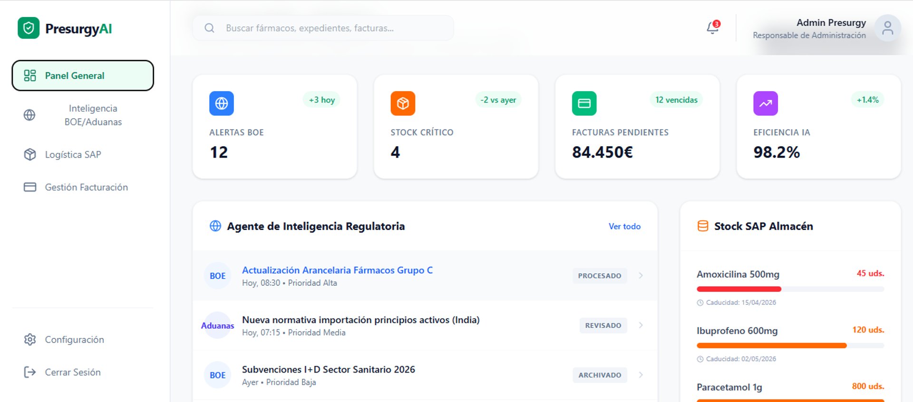Open the Admin Presurgy user avatar
Viewport: 913px width, 402px height.
[887, 28]
